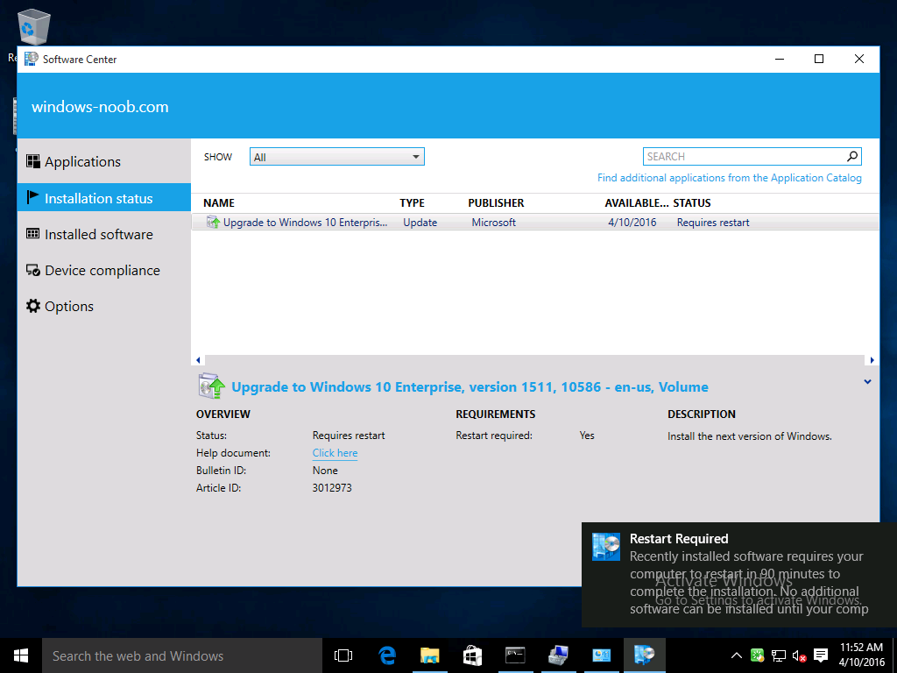
Task: Click the large upgrade icon in details
Action: pos(211,386)
